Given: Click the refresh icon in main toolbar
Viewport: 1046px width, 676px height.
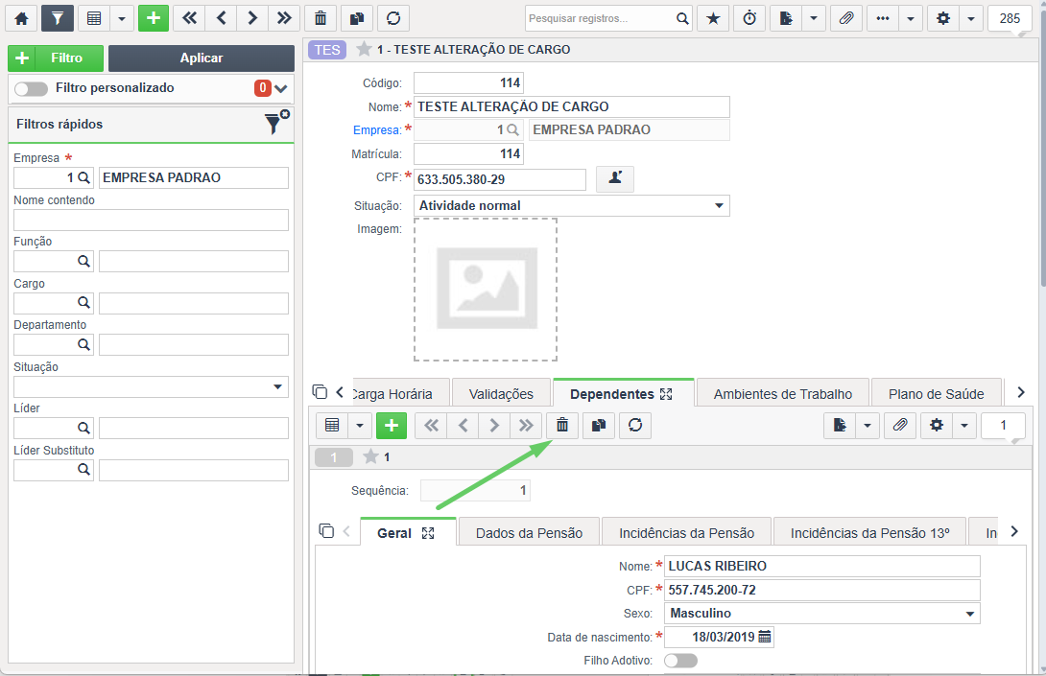Looking at the screenshot, I should coord(393,18).
